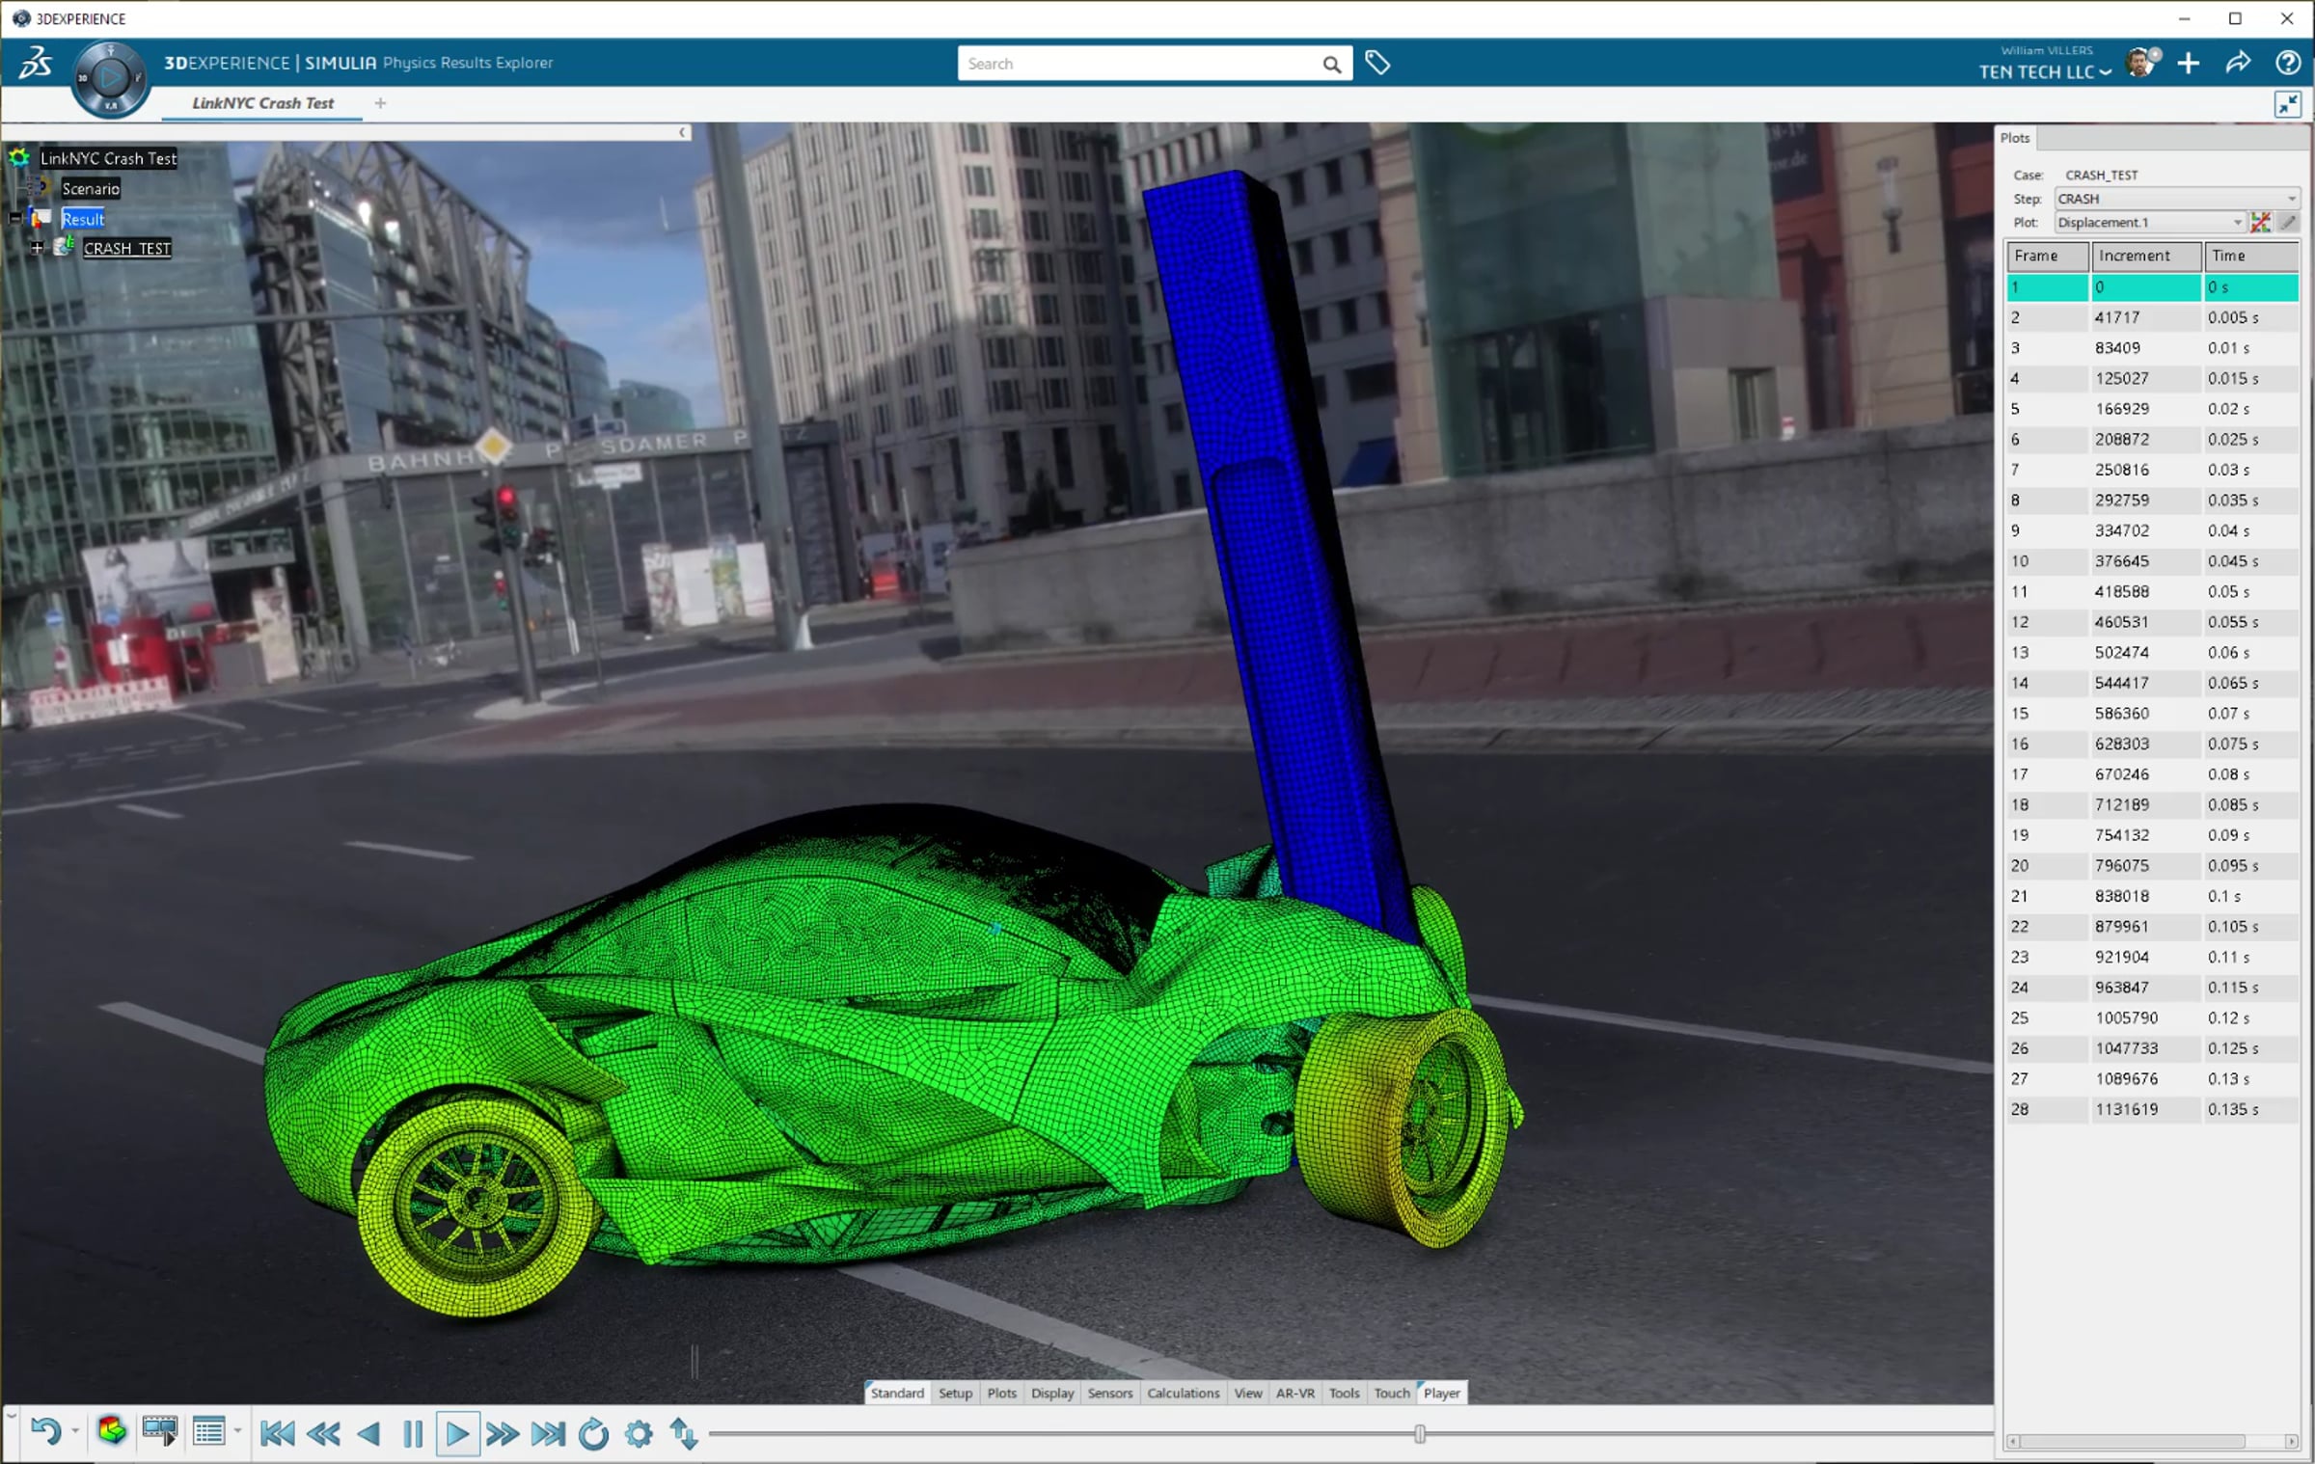This screenshot has height=1464, width=2315.
Task: Click the contour plot icon in bottom toolbar
Action: click(x=112, y=1431)
